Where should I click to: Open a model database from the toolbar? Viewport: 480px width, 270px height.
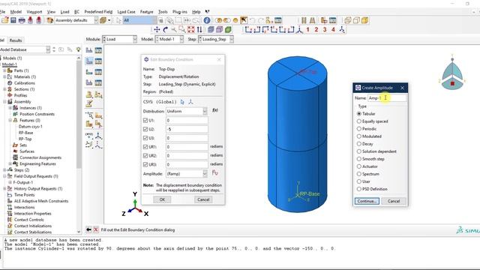(x=5, y=20)
